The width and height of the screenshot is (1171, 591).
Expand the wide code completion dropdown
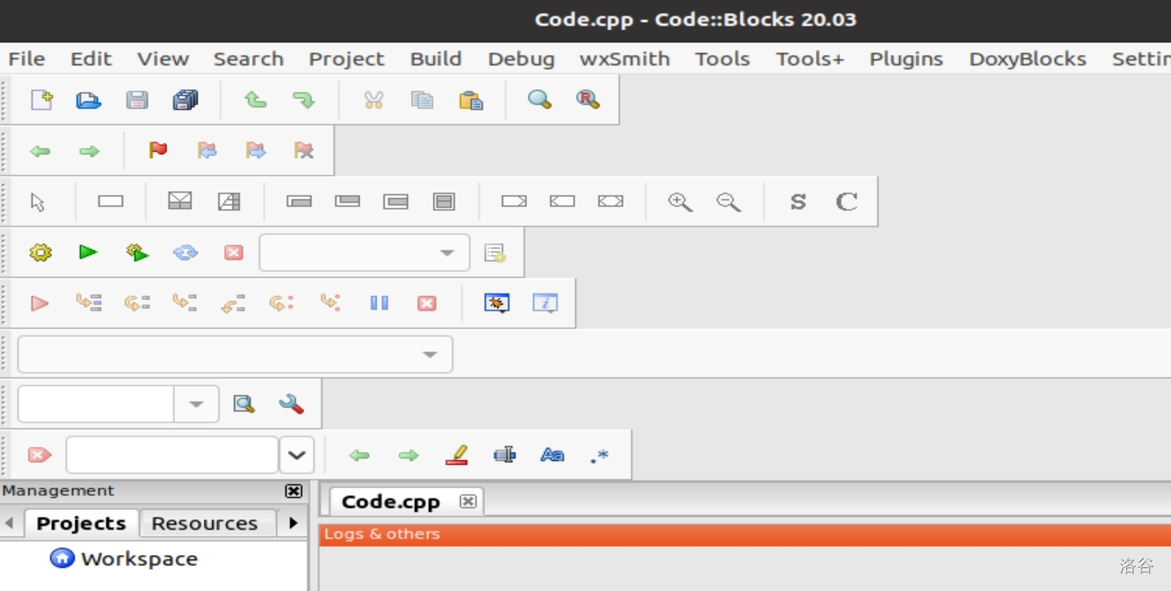430,354
